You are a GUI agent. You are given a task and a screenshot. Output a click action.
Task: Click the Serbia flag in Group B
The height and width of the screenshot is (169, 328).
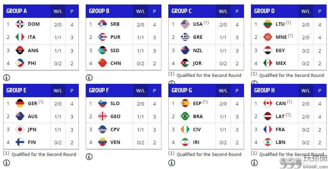point(103,24)
